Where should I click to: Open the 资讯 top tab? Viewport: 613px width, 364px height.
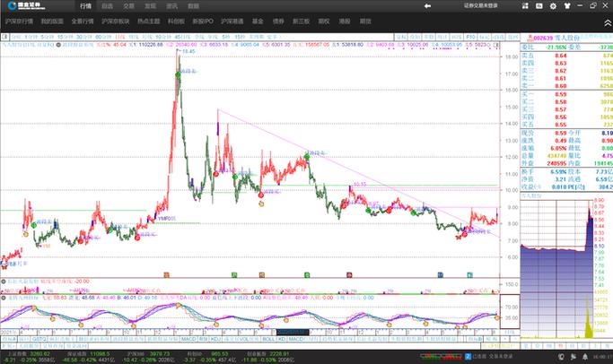(171, 6)
